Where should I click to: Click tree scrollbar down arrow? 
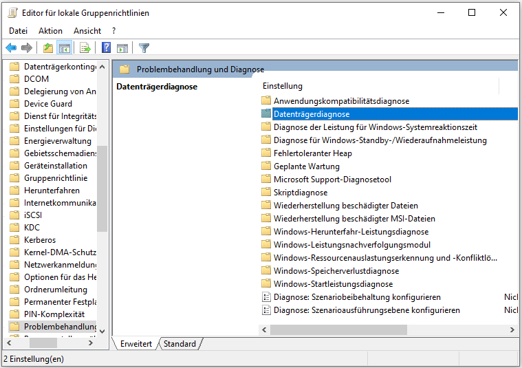[102, 331]
